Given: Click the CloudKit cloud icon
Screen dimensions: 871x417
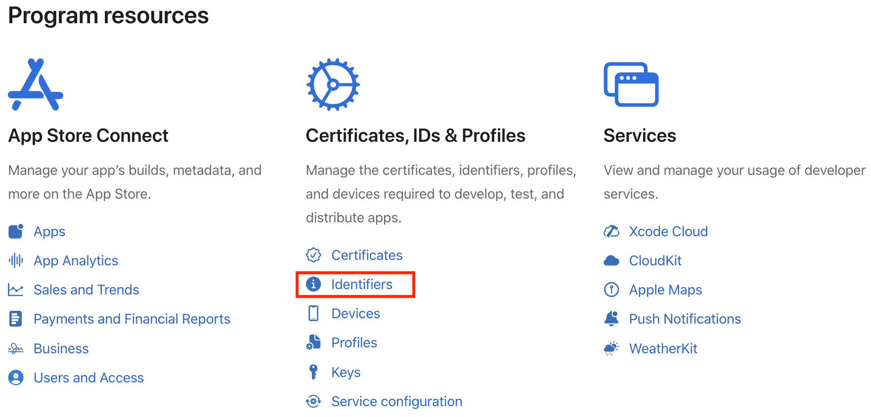Looking at the screenshot, I should pyautogui.click(x=611, y=260).
